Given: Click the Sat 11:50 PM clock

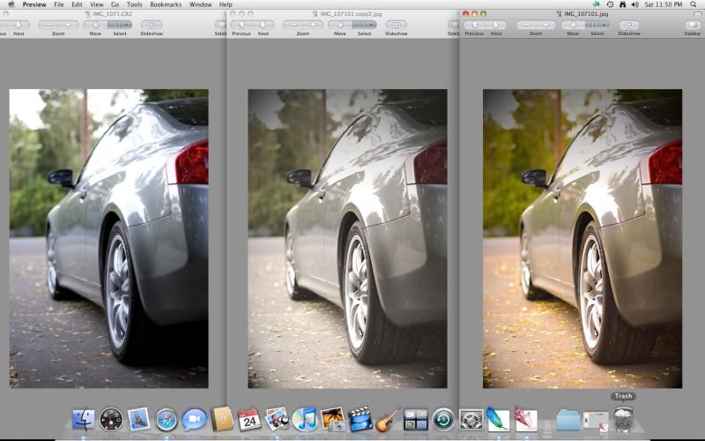Looking at the screenshot, I should pyautogui.click(x=664, y=4).
